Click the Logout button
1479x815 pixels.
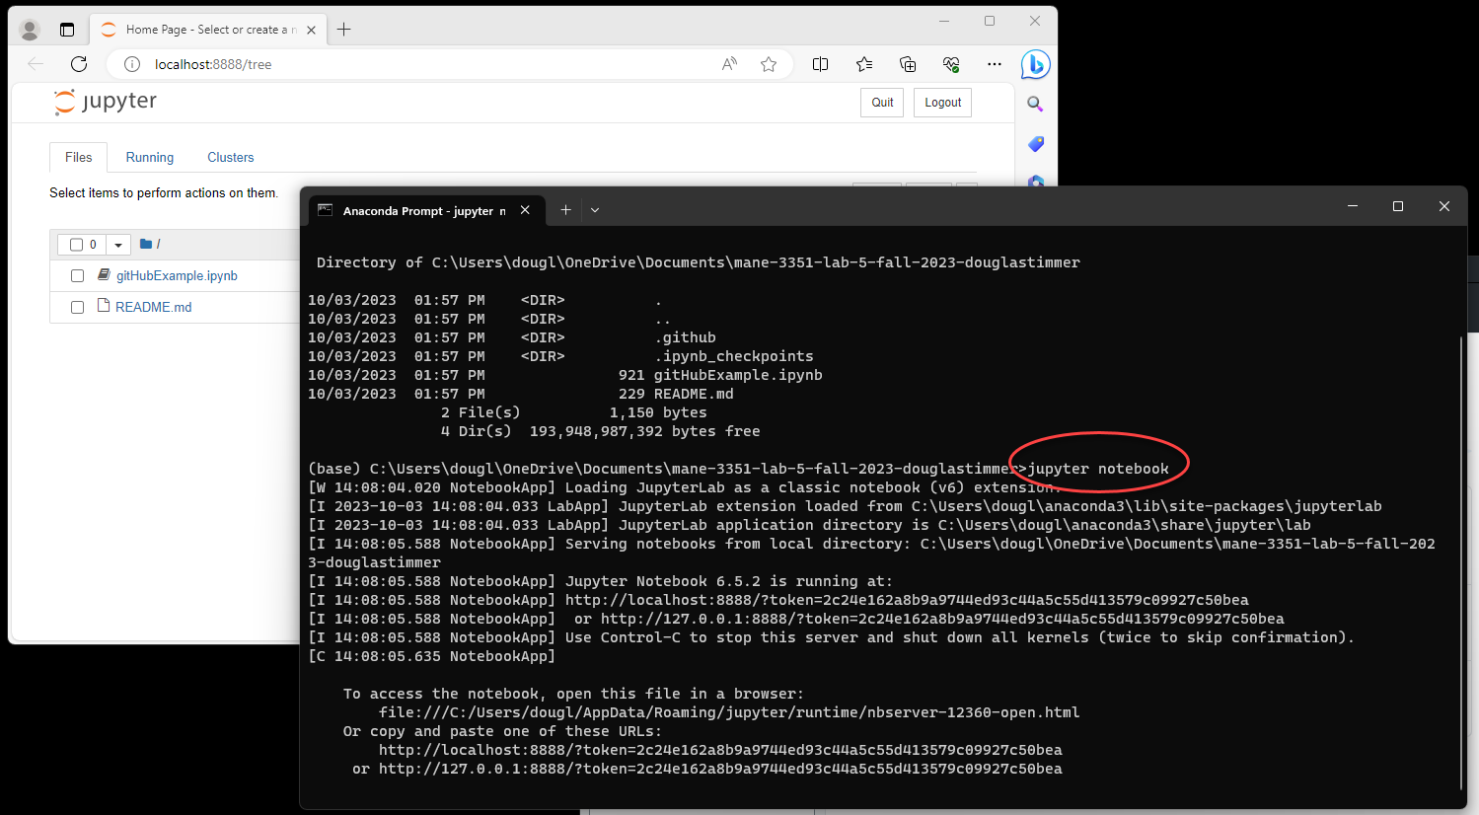pos(942,103)
